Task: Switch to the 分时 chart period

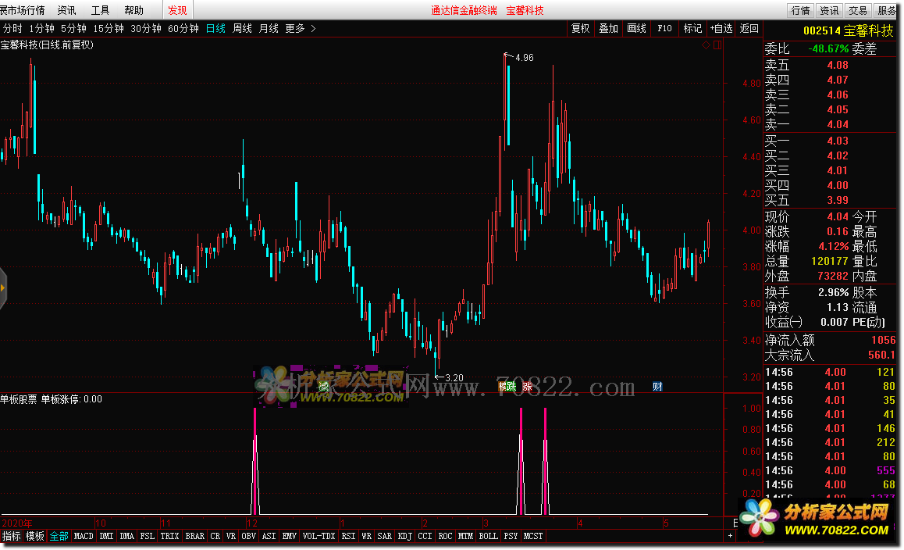Action: (x=12, y=28)
